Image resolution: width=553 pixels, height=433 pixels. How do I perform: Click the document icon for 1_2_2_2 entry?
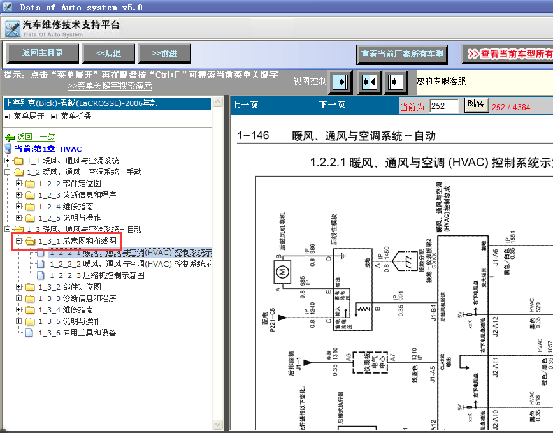[41, 264]
